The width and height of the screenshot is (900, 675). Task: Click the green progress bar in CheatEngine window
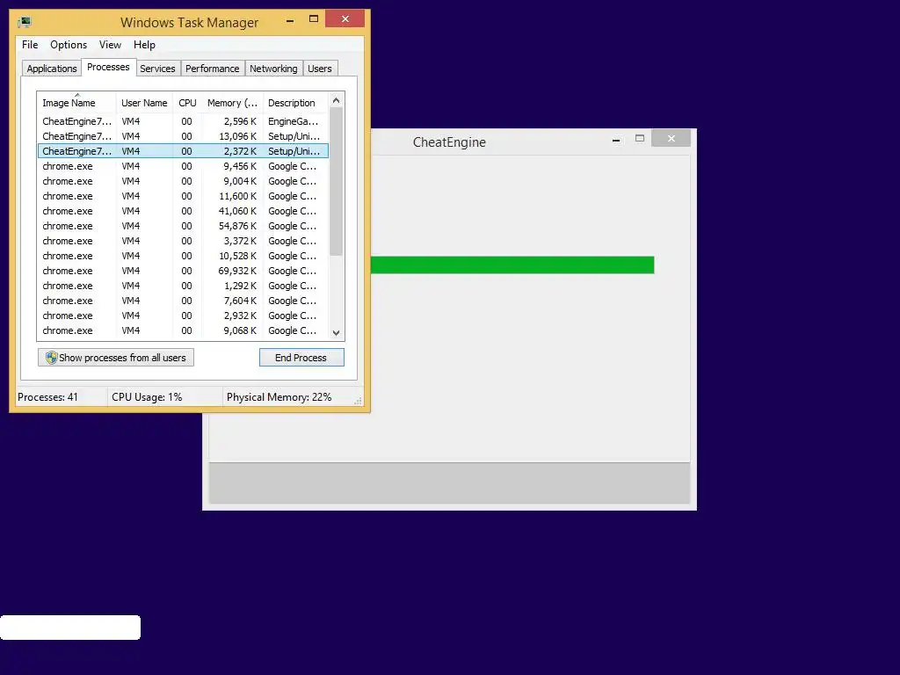pos(512,265)
